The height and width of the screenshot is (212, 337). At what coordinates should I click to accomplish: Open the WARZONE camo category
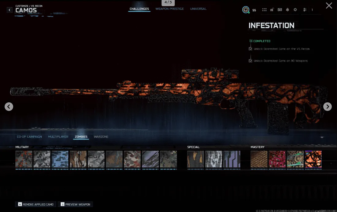(x=101, y=137)
